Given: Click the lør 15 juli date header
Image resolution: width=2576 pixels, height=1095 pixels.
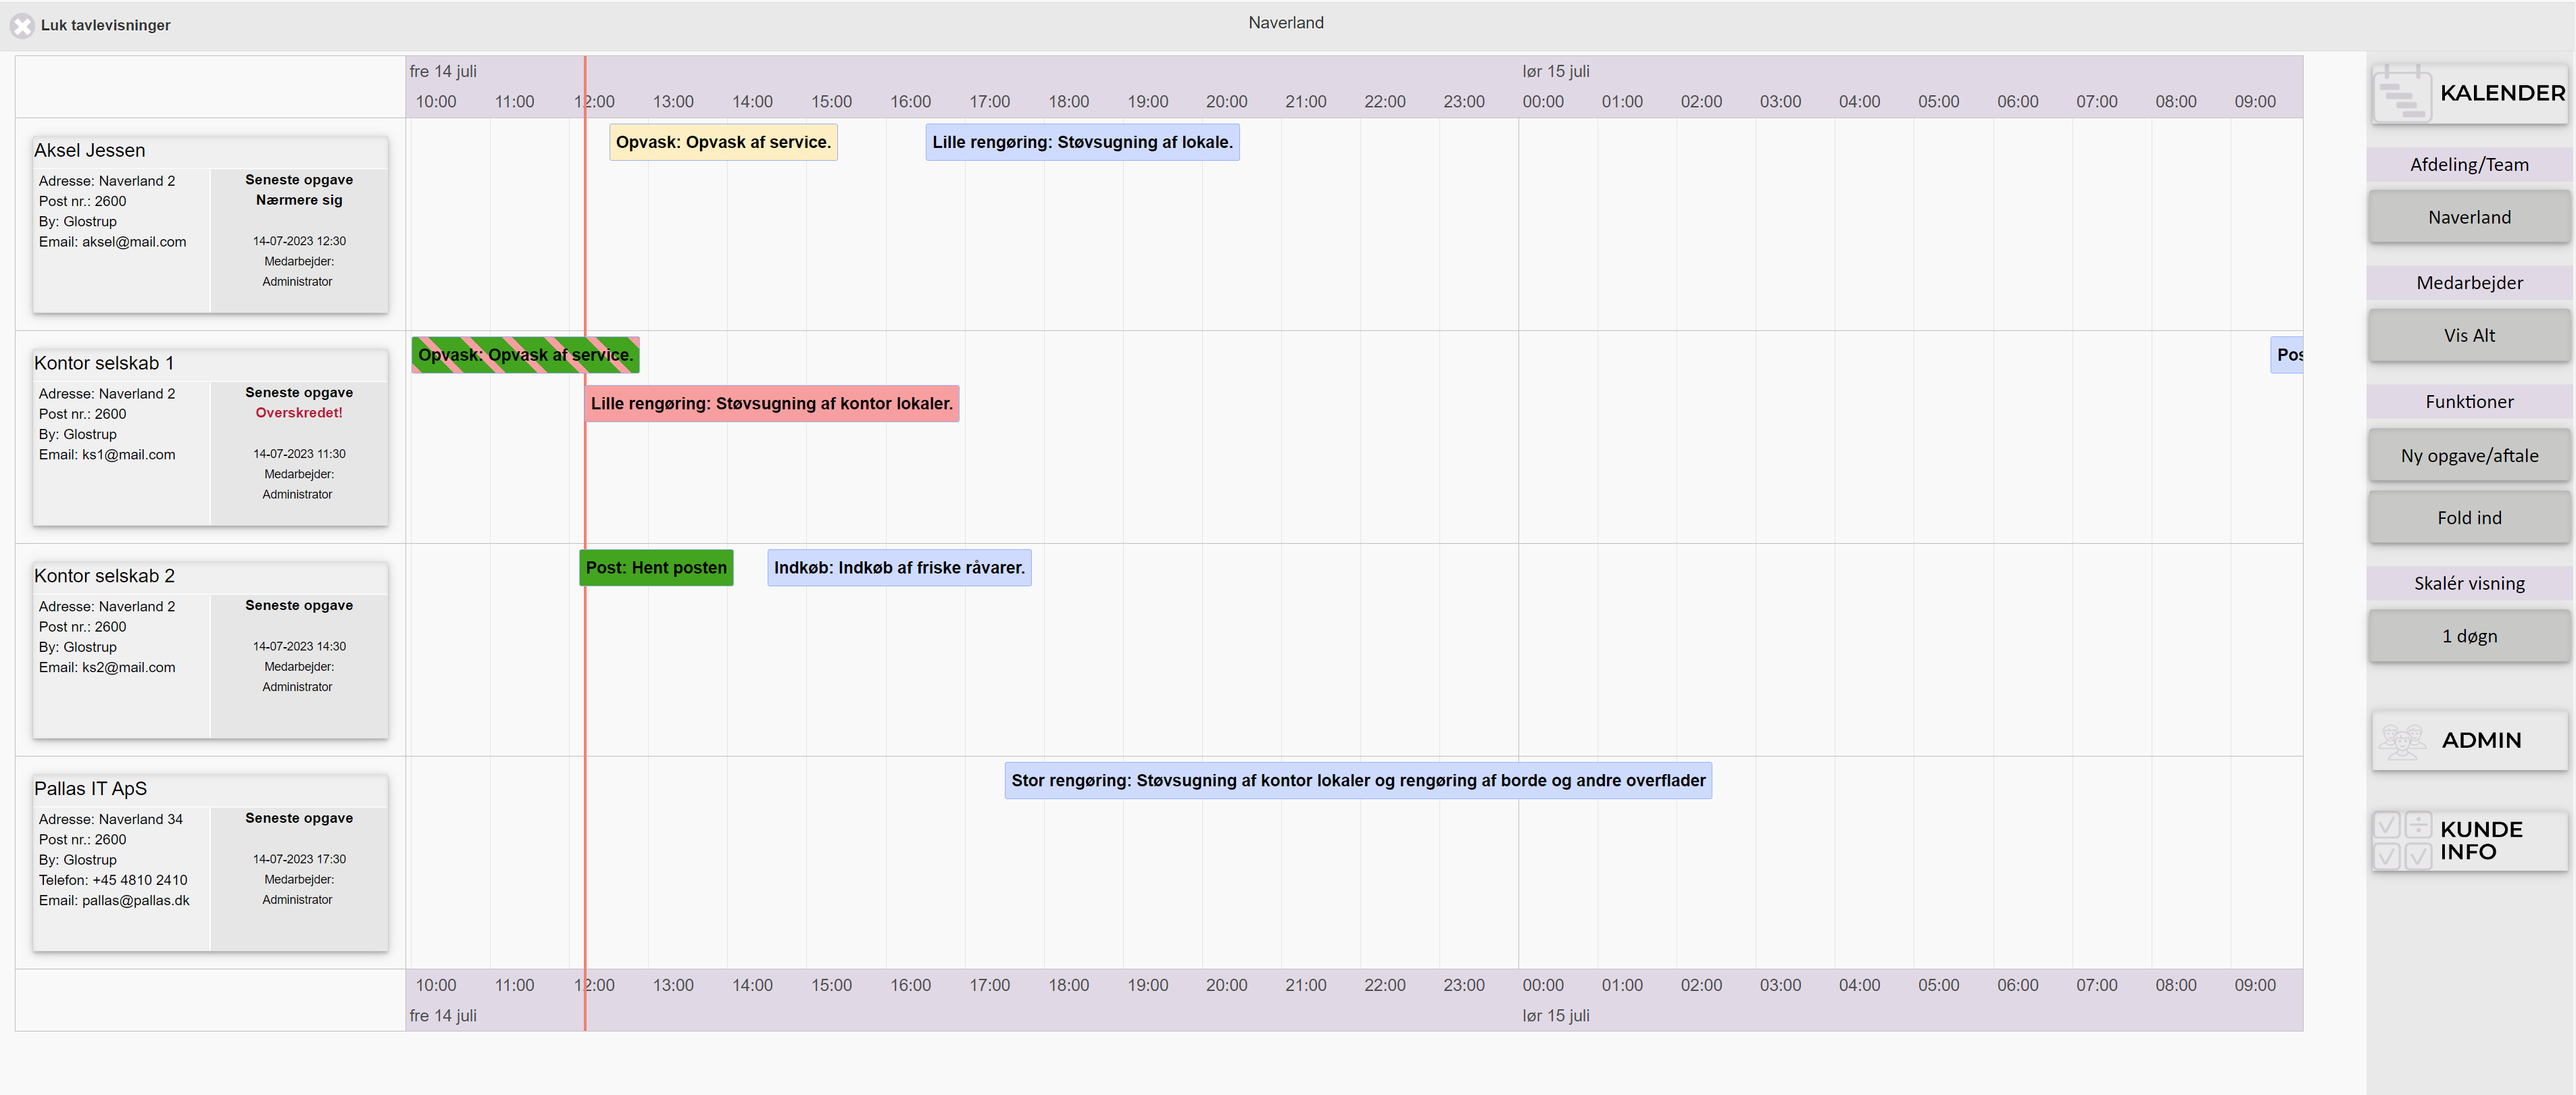Looking at the screenshot, I should coord(1555,71).
